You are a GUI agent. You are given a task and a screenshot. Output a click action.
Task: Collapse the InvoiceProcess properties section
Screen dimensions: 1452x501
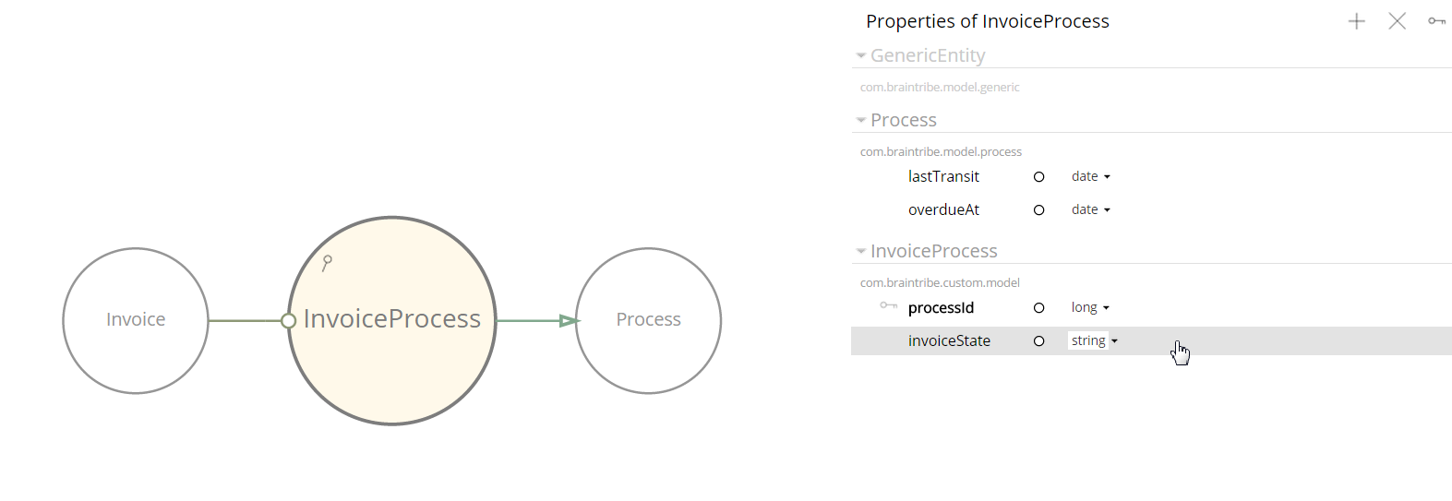[x=861, y=252]
